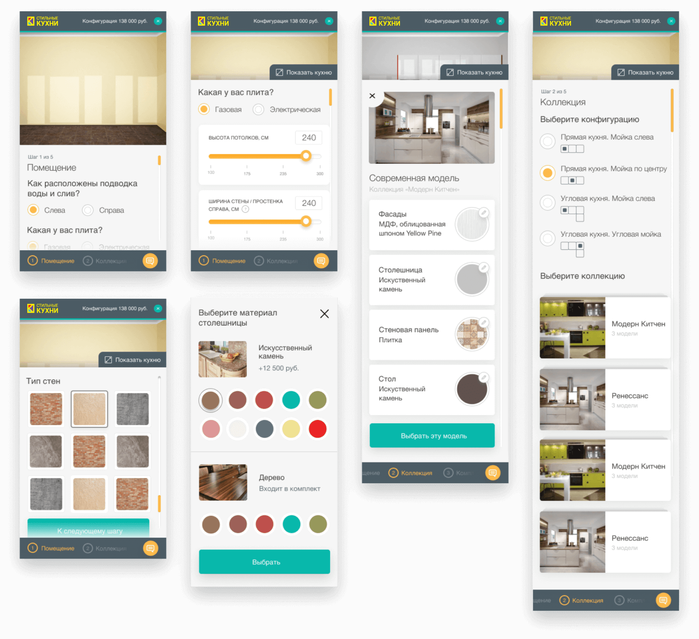This screenshot has height=639, width=699.
Task: Pick teal swatch under Дерево
Action: 292,524
